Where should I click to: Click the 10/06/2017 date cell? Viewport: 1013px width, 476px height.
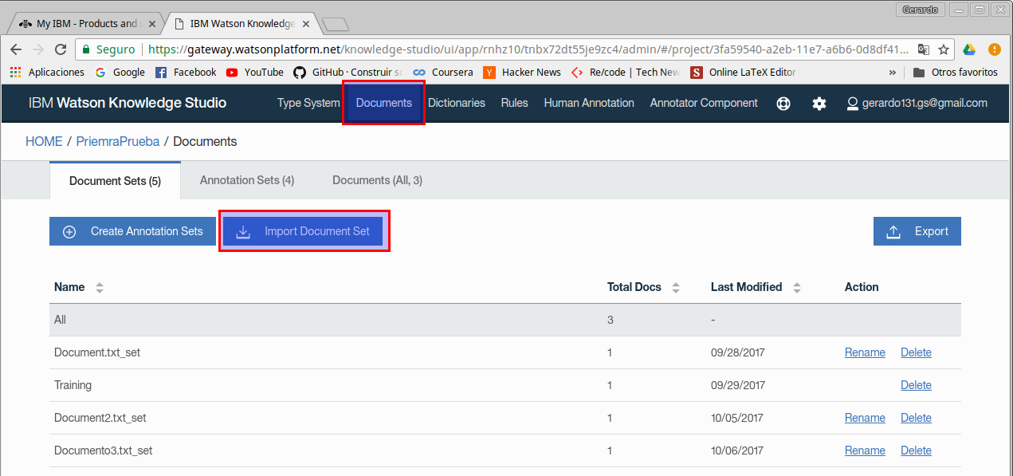tap(736, 450)
